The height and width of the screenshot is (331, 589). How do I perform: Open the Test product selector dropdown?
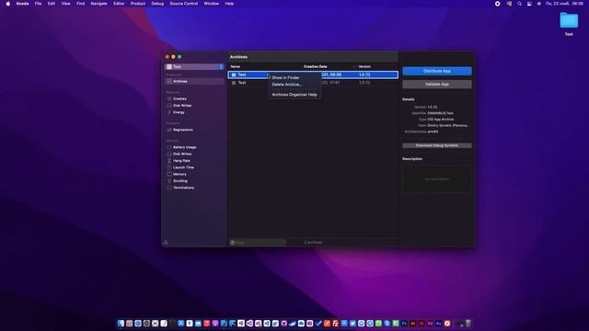(x=194, y=67)
